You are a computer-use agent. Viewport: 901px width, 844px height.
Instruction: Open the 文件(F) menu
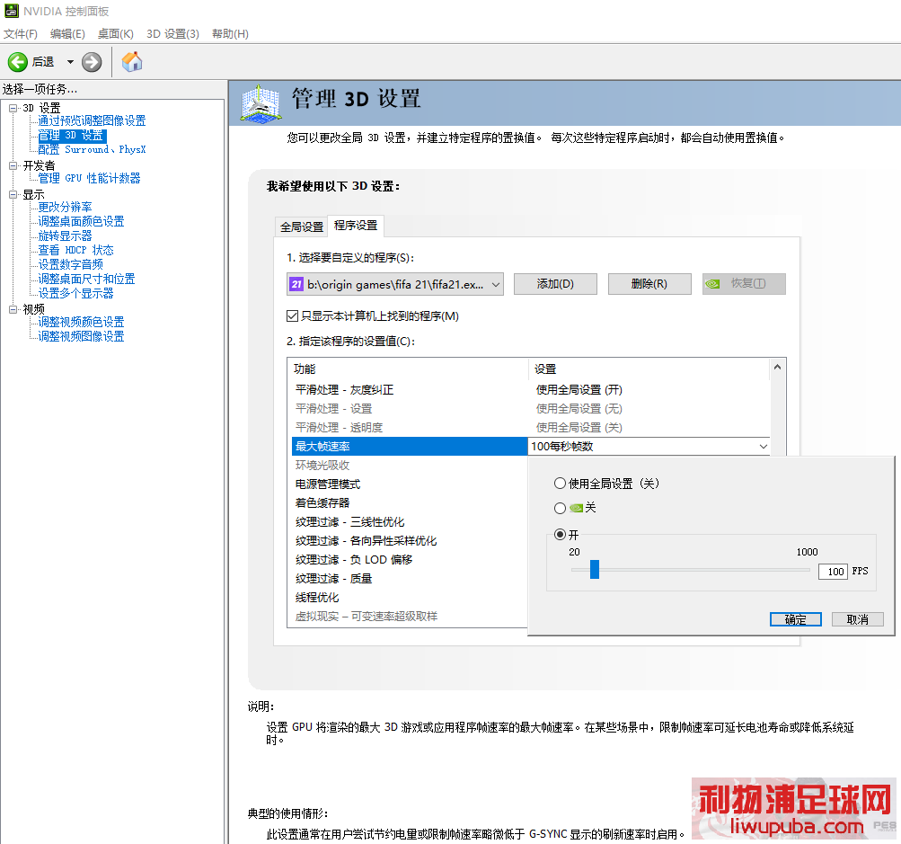[21, 34]
